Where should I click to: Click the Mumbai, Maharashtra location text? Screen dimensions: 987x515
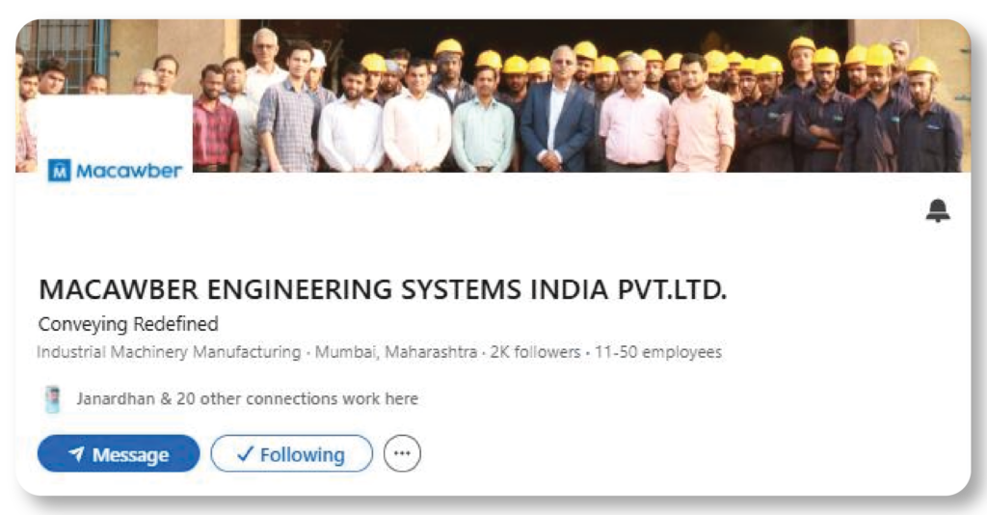[x=395, y=352]
